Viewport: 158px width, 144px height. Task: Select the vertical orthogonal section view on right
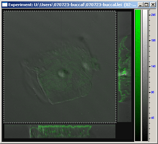tap(124, 67)
